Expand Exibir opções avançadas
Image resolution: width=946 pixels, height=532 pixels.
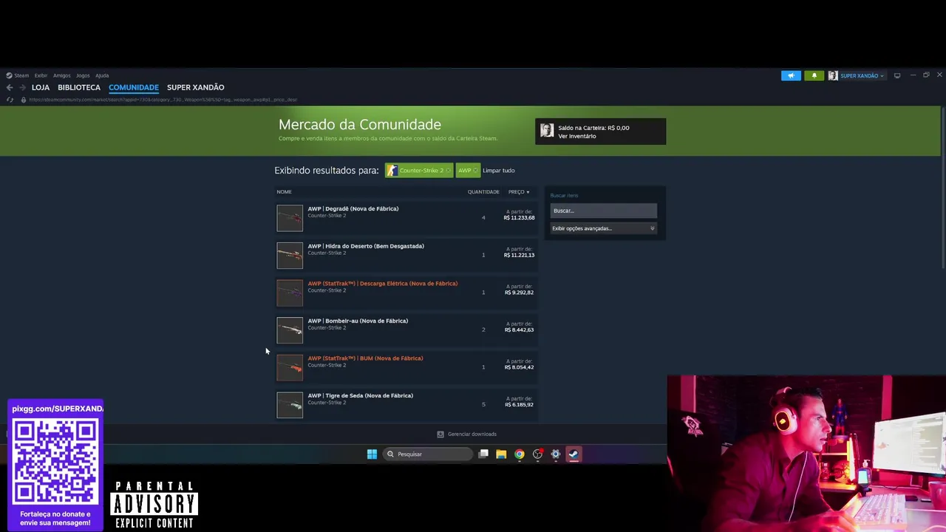pos(603,228)
